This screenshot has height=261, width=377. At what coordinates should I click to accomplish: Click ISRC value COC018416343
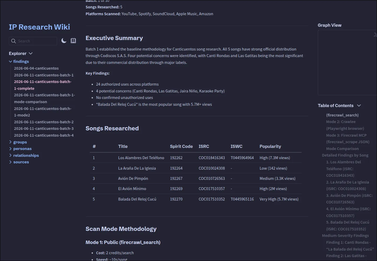212,158
